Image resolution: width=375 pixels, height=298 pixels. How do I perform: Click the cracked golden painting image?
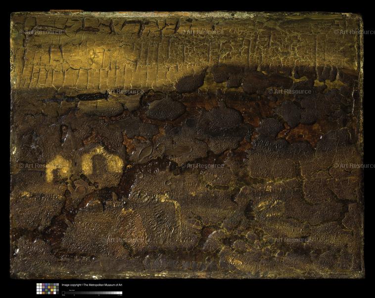pos(187,145)
